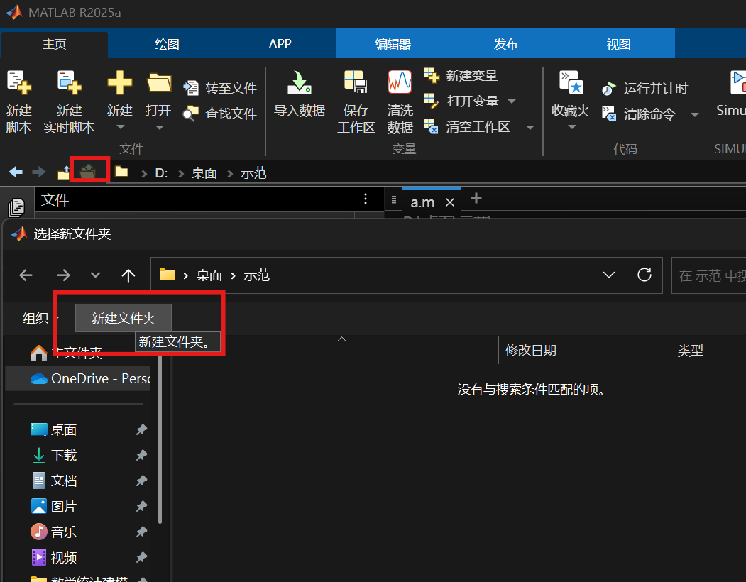This screenshot has height=582, width=746.
Task: Click the forward arrow in MATLAB address bar
Action: click(38, 172)
